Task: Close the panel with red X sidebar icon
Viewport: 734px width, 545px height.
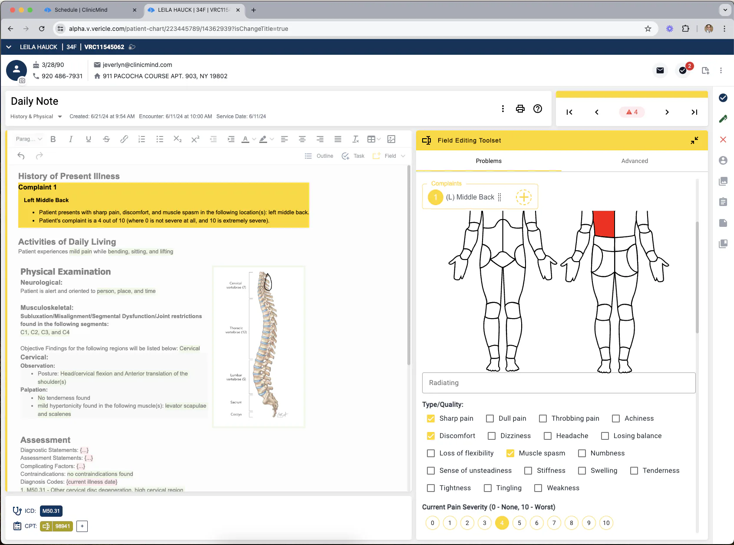Action: point(723,140)
